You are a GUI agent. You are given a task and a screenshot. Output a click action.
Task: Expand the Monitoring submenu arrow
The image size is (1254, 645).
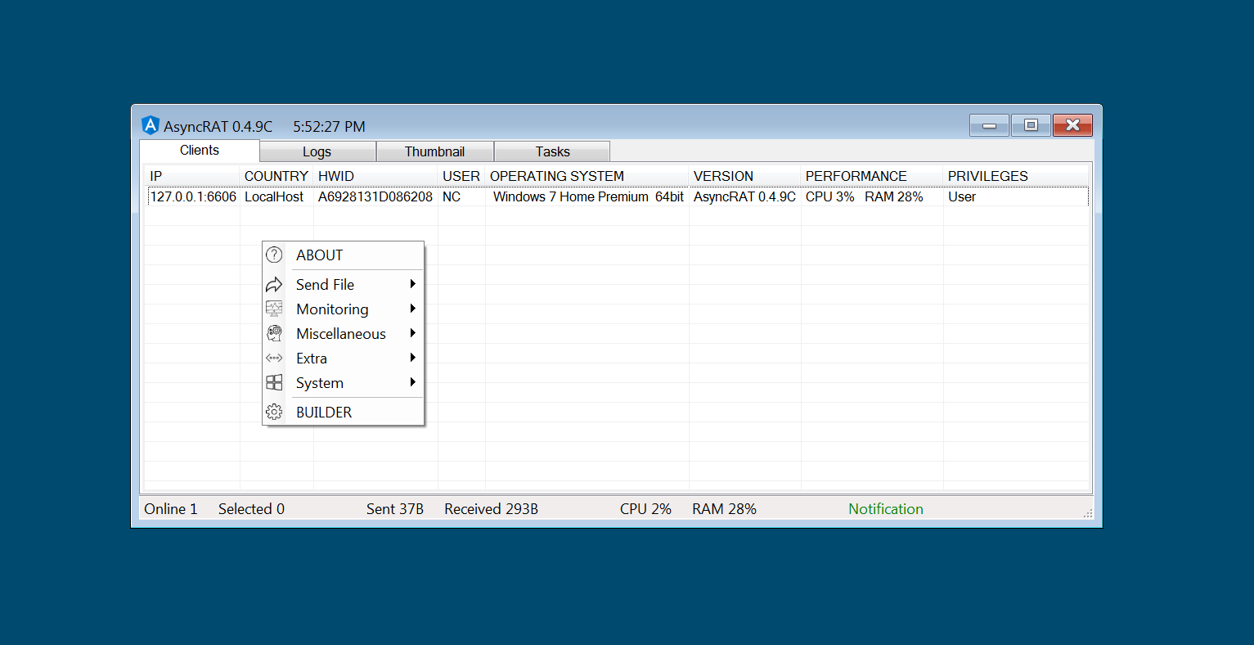(x=414, y=309)
